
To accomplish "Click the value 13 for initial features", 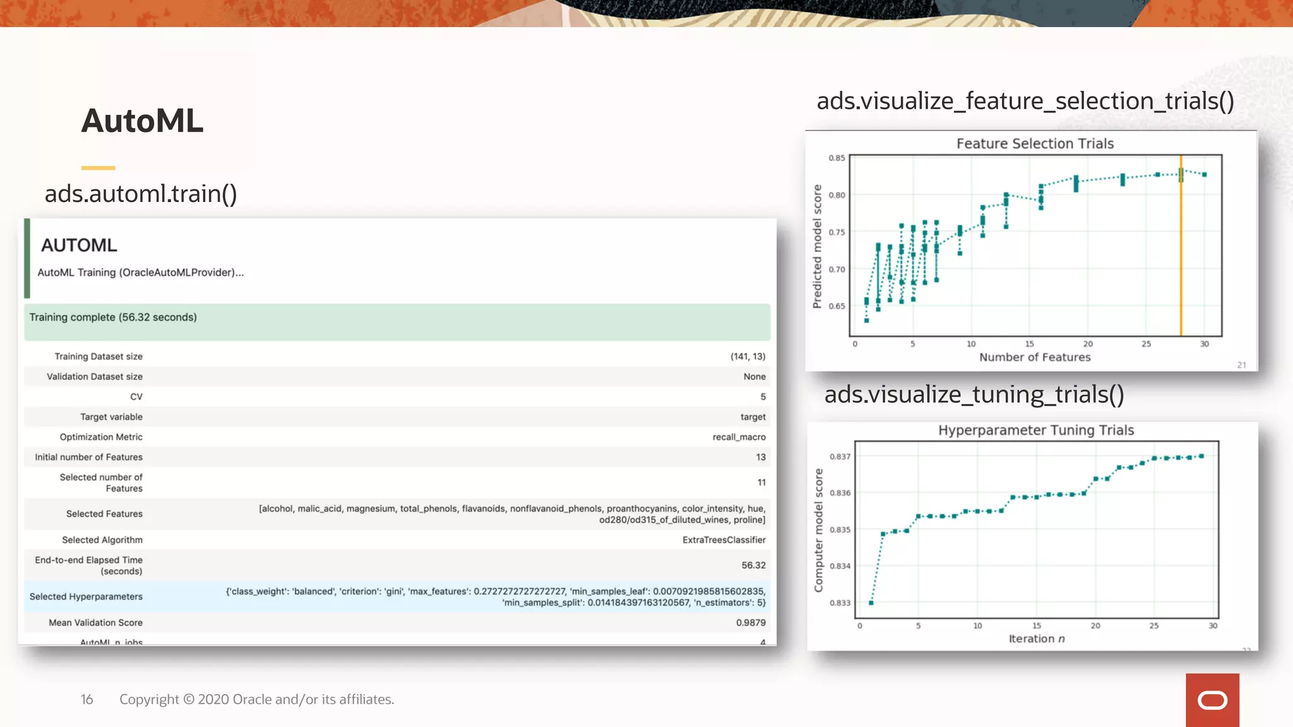I will (761, 458).
